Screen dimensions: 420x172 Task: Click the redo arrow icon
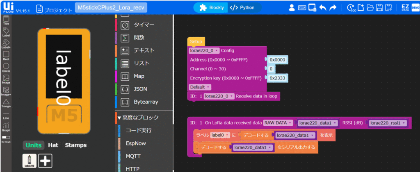pos(333,7)
